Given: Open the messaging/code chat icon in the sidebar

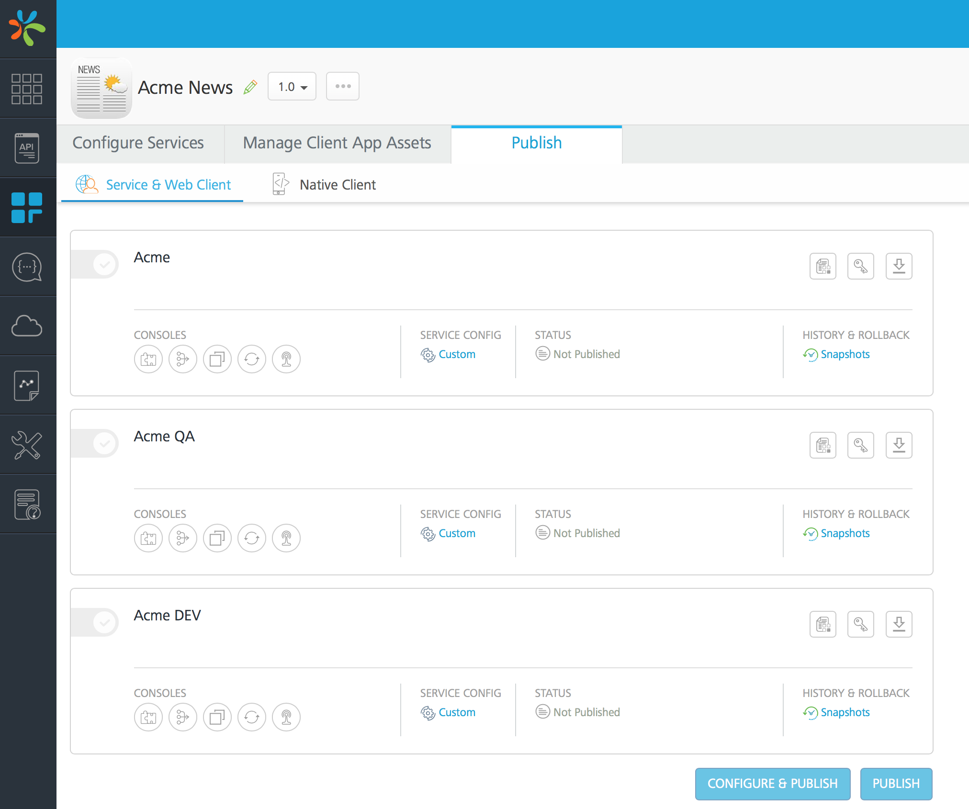Looking at the screenshot, I should (27, 268).
